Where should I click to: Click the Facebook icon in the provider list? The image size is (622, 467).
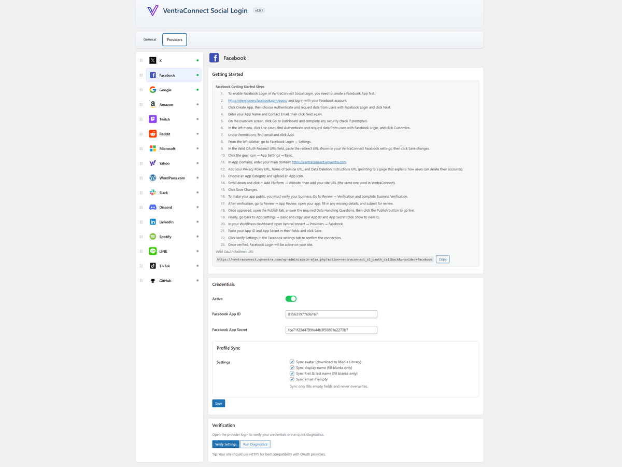click(152, 75)
